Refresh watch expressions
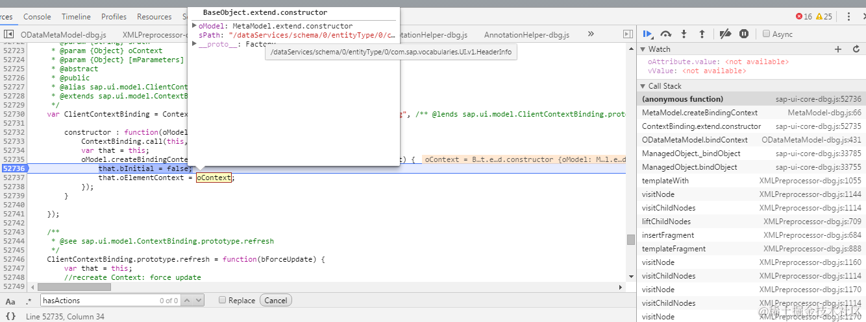 point(856,49)
